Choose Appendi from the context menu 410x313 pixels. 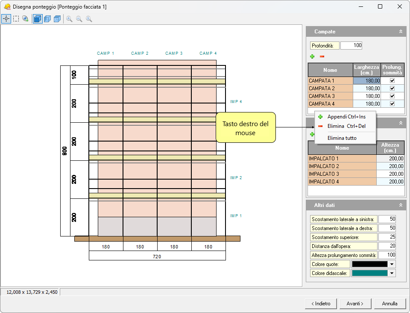(x=346, y=117)
